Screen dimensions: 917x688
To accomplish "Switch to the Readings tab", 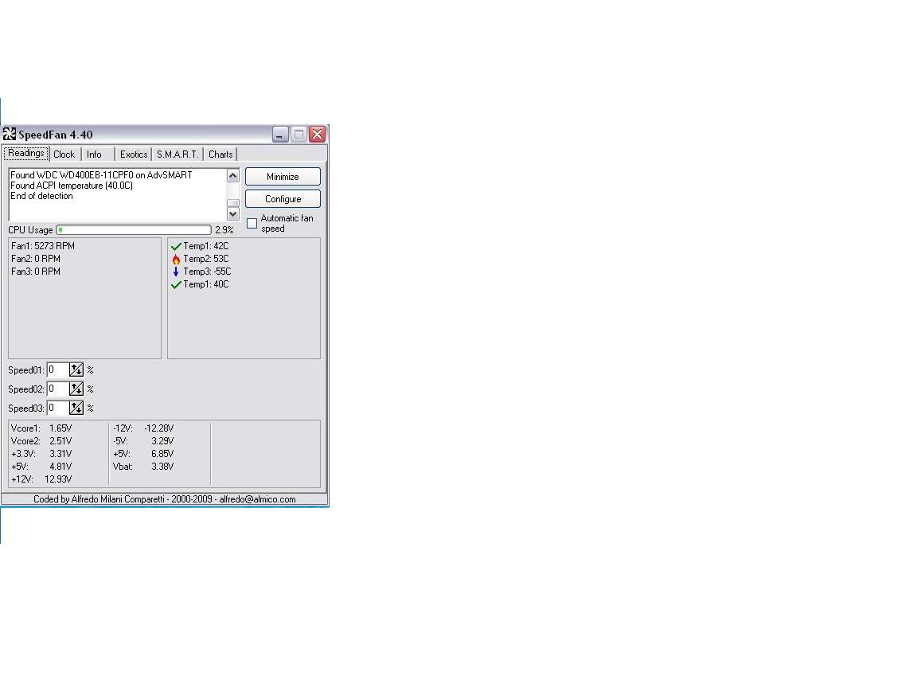I will click(25, 153).
